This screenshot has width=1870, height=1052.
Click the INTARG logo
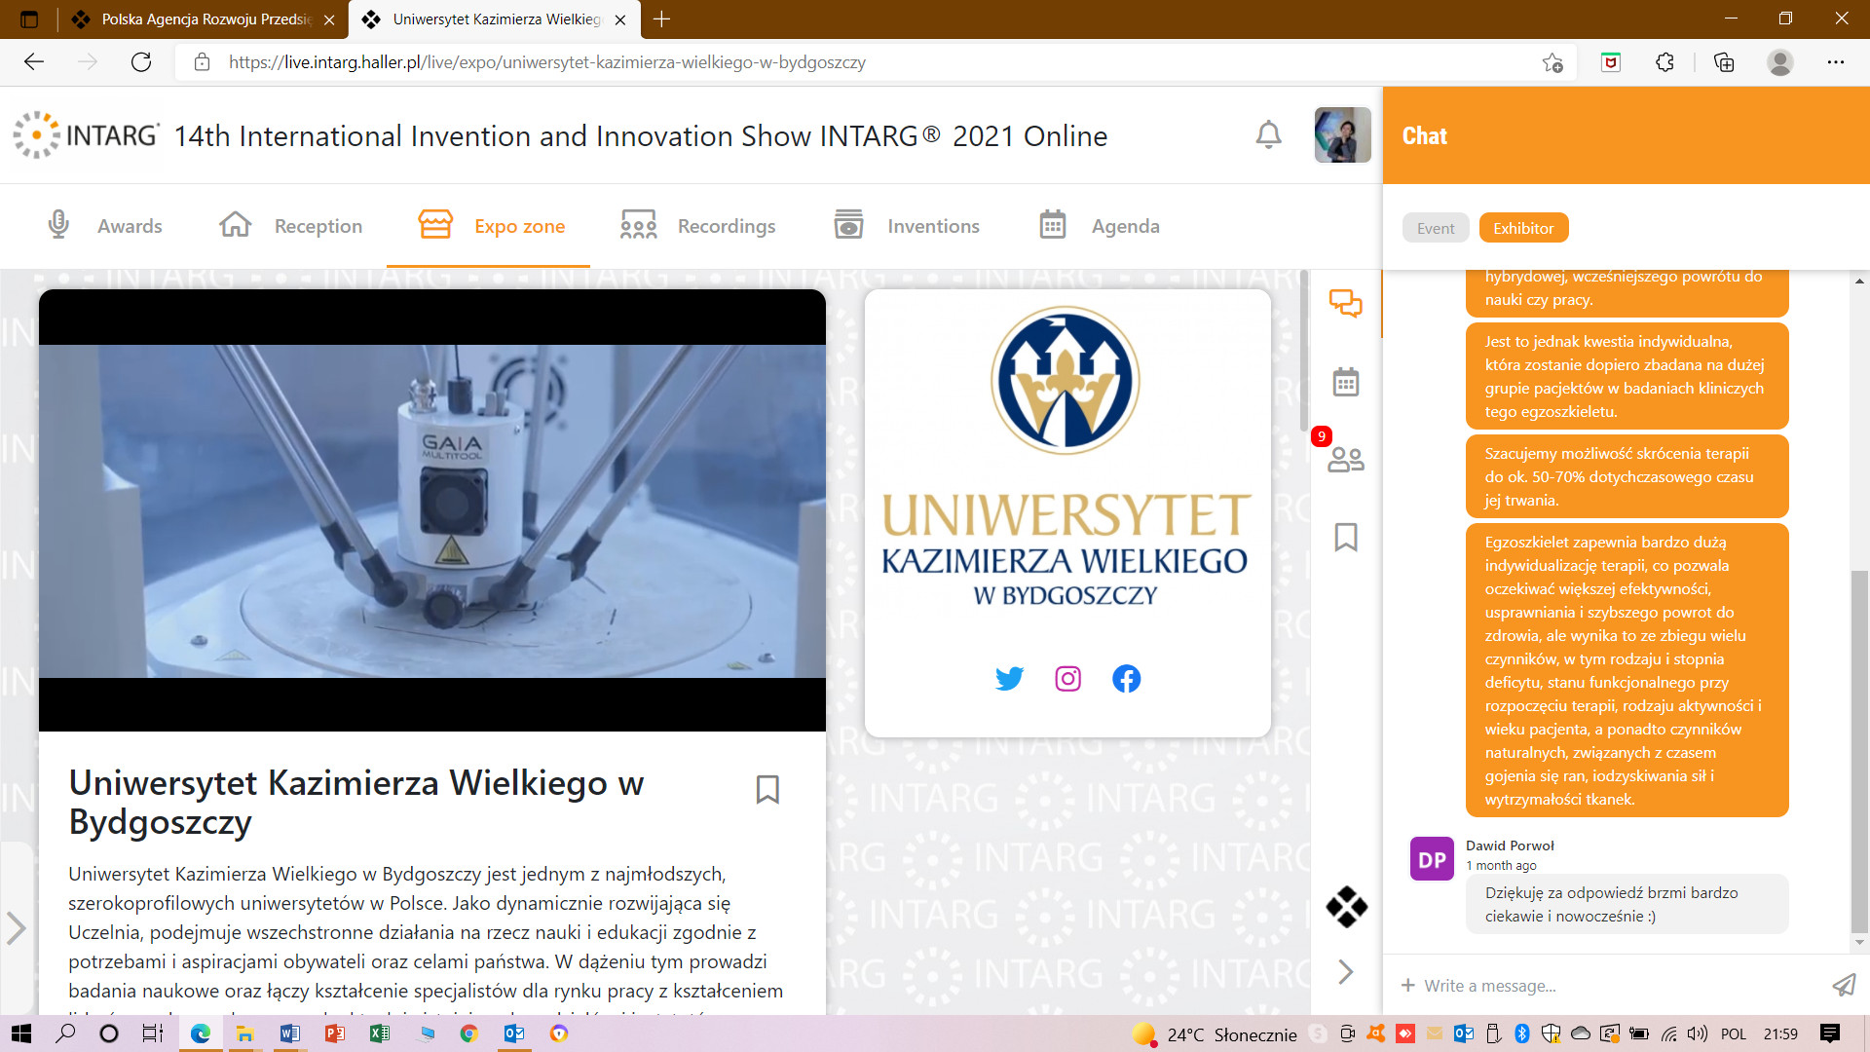point(87,134)
